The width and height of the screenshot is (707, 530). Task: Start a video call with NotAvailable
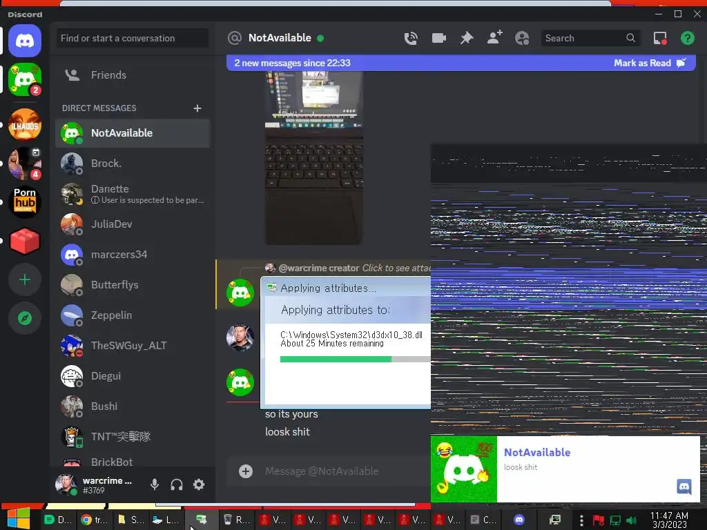click(438, 39)
